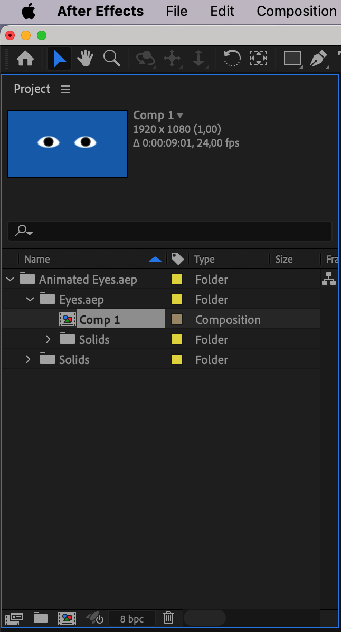Image resolution: width=341 pixels, height=632 pixels.
Task: Open the File menu
Action: click(x=176, y=11)
